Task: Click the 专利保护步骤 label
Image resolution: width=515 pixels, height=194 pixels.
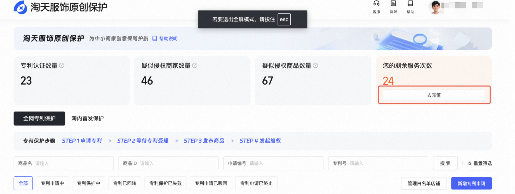Action: [x=39, y=141]
